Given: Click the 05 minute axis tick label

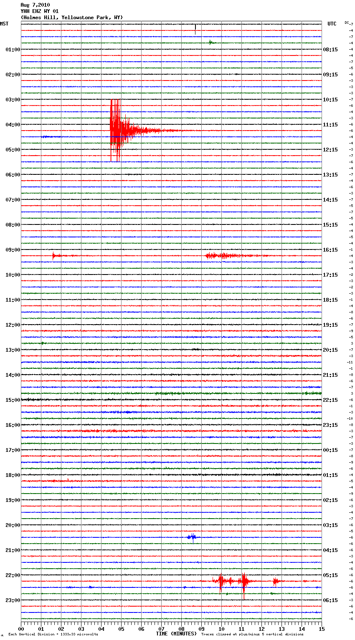Looking at the screenshot, I should [x=122, y=629].
